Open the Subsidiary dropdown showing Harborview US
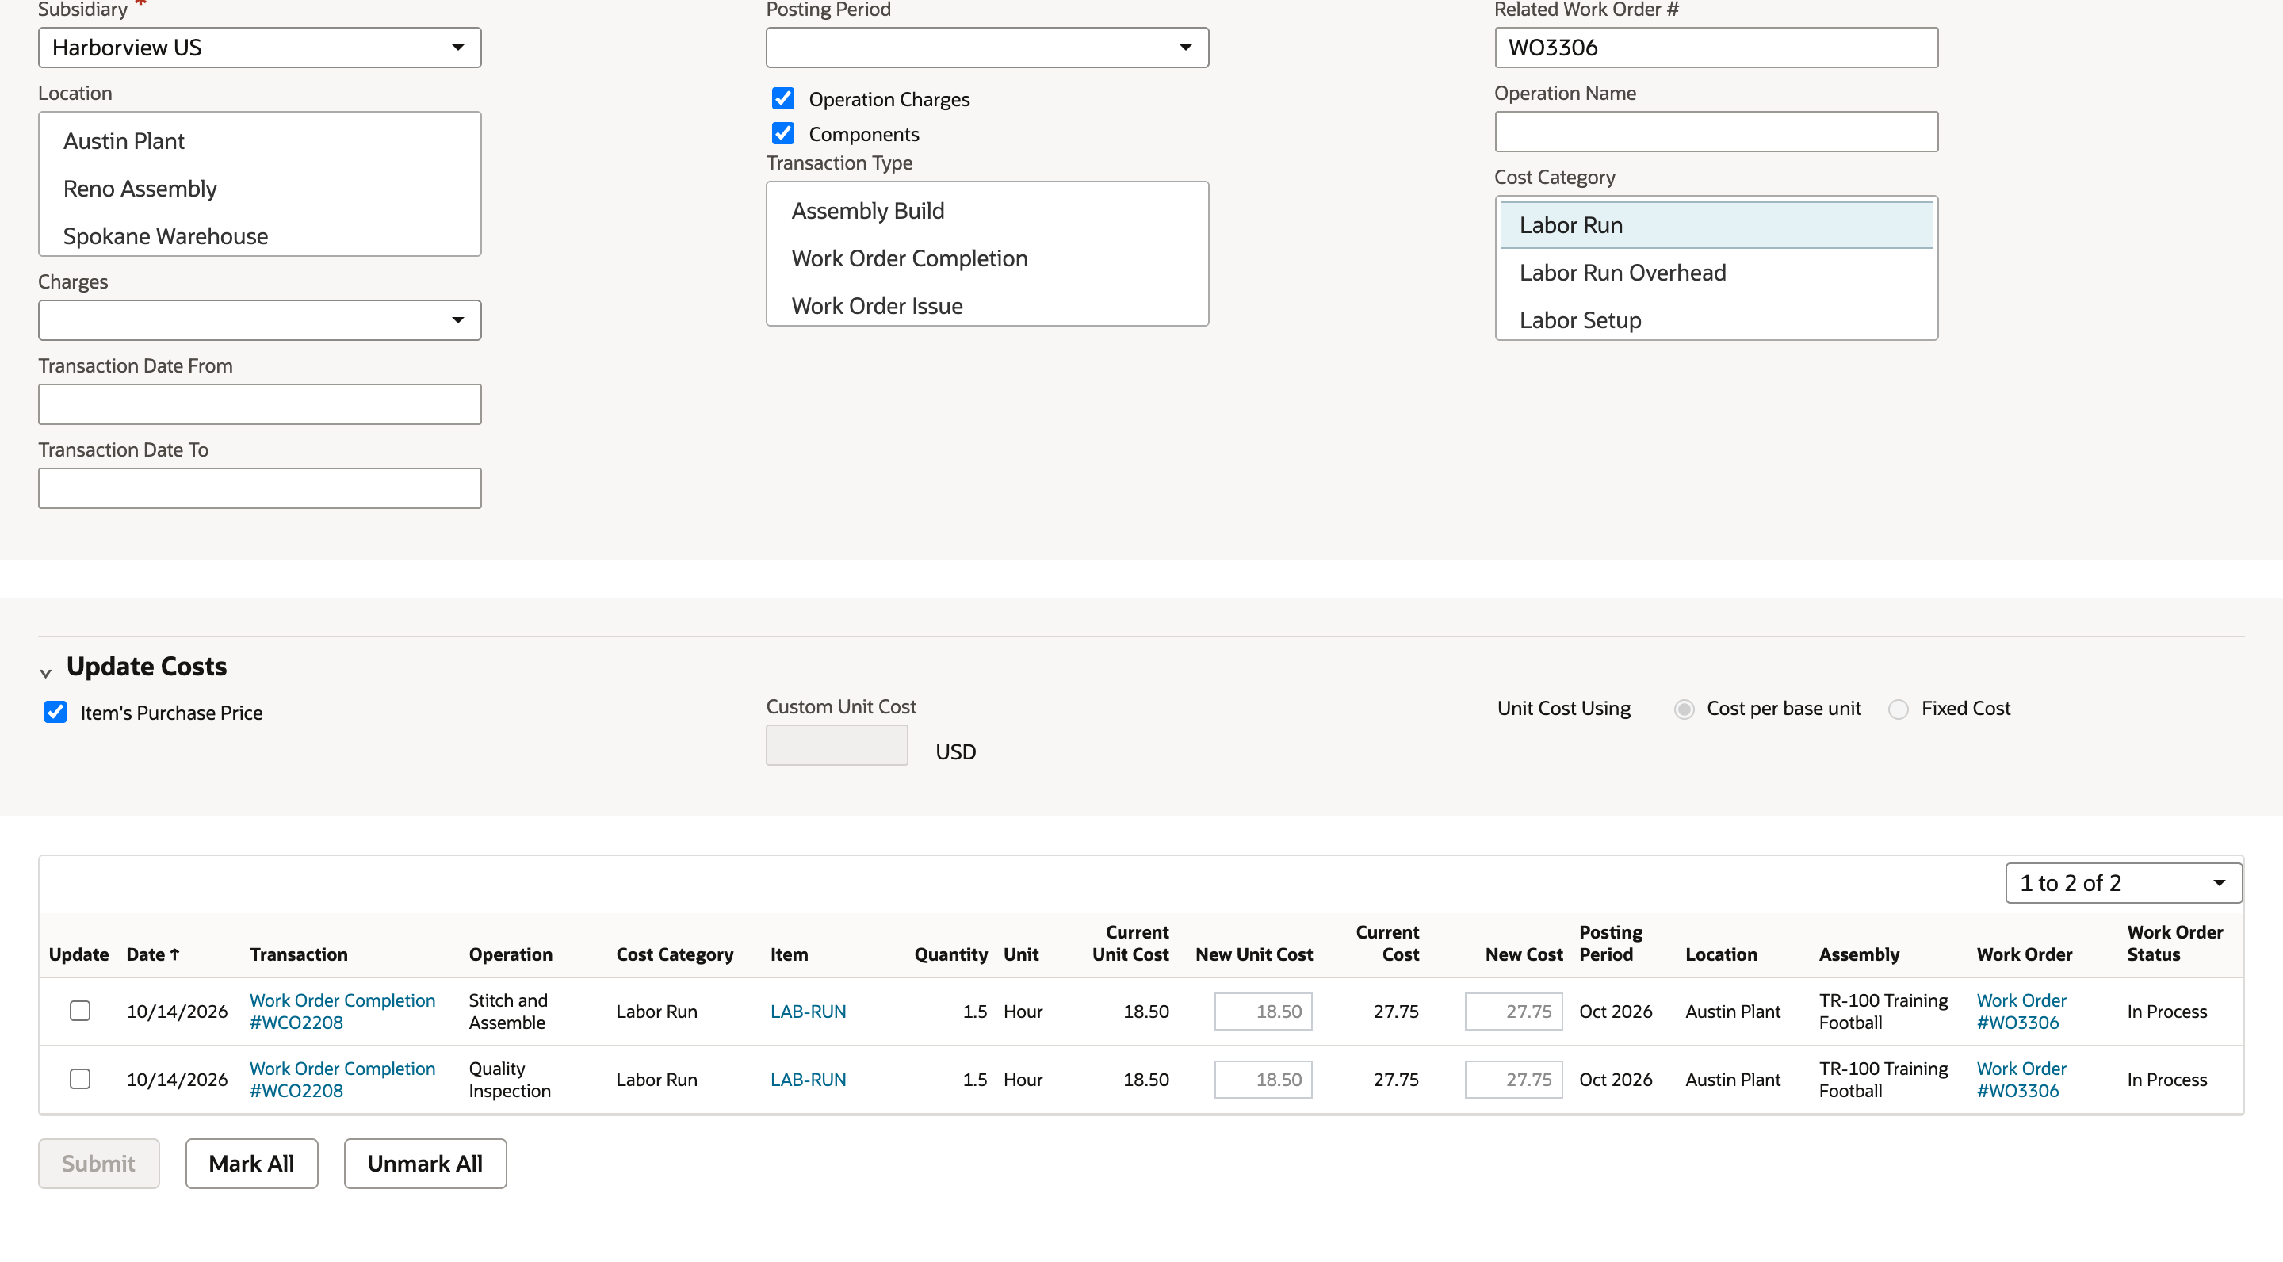The height and width of the screenshot is (1262, 2283). 260,48
